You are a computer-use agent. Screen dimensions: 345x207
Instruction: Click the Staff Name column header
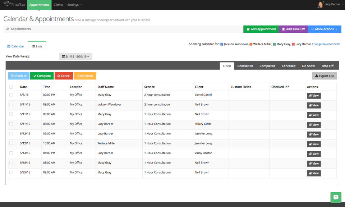coord(106,87)
